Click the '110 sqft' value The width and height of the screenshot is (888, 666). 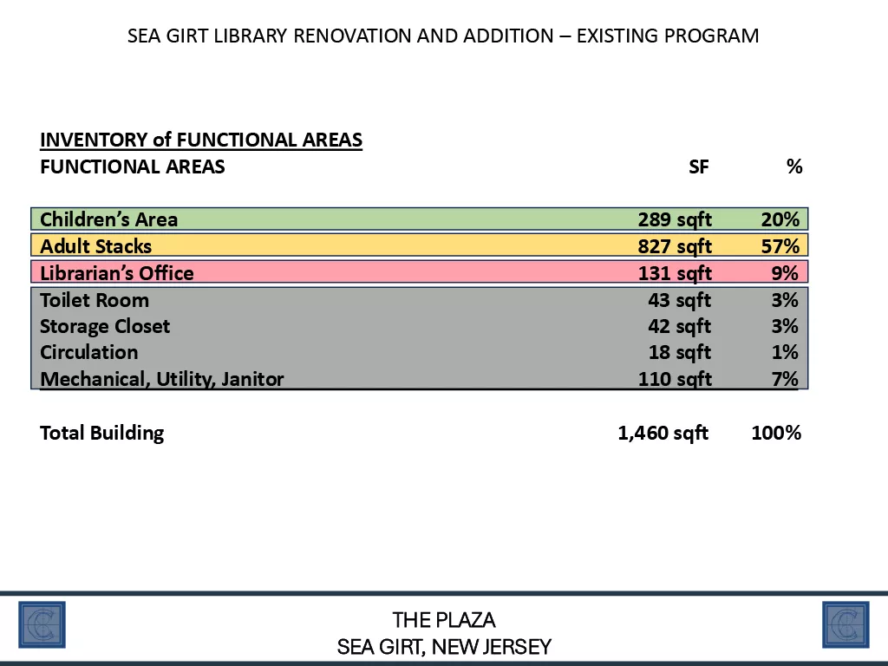[x=675, y=379]
